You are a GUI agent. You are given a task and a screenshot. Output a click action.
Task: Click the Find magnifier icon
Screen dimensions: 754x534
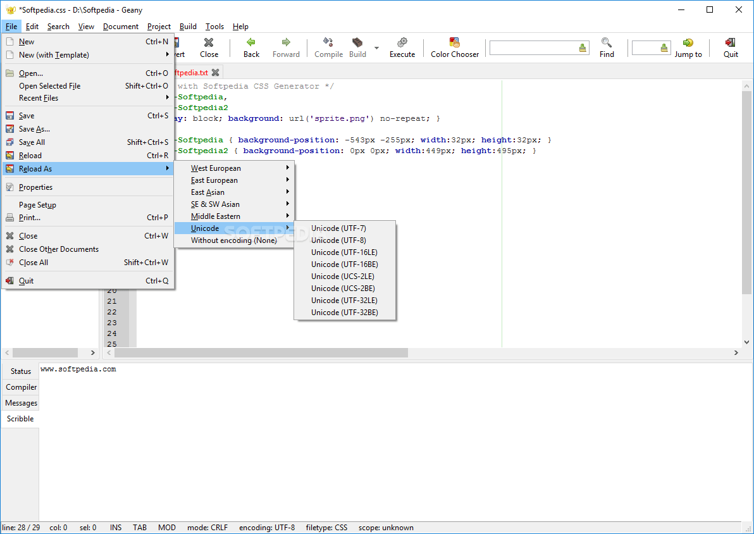click(607, 43)
